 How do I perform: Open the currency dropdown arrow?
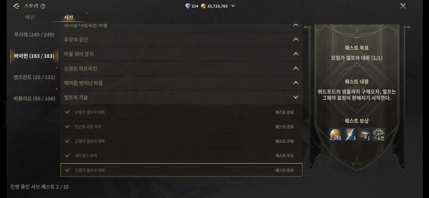[x=233, y=6]
